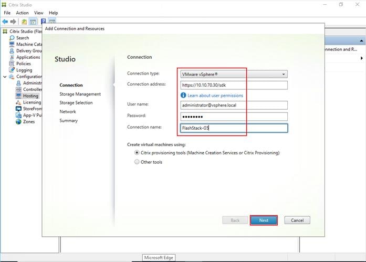Select the Zones tree item label
The height and width of the screenshot is (262, 366).
(29, 122)
